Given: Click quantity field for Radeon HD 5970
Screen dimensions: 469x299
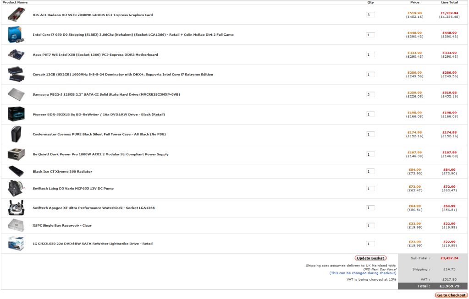Looking at the screenshot, I should [x=370, y=15].
